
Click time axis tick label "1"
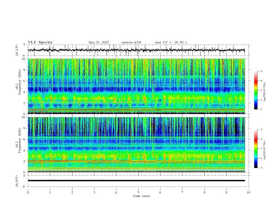(x=50, y=192)
